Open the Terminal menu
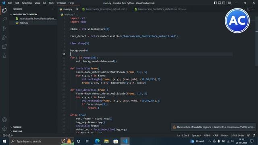258x145 pixels. [x=61, y=3]
